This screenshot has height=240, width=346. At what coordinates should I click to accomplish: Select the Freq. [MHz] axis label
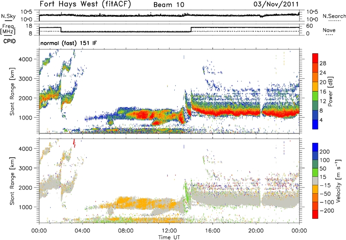(x=8, y=29)
